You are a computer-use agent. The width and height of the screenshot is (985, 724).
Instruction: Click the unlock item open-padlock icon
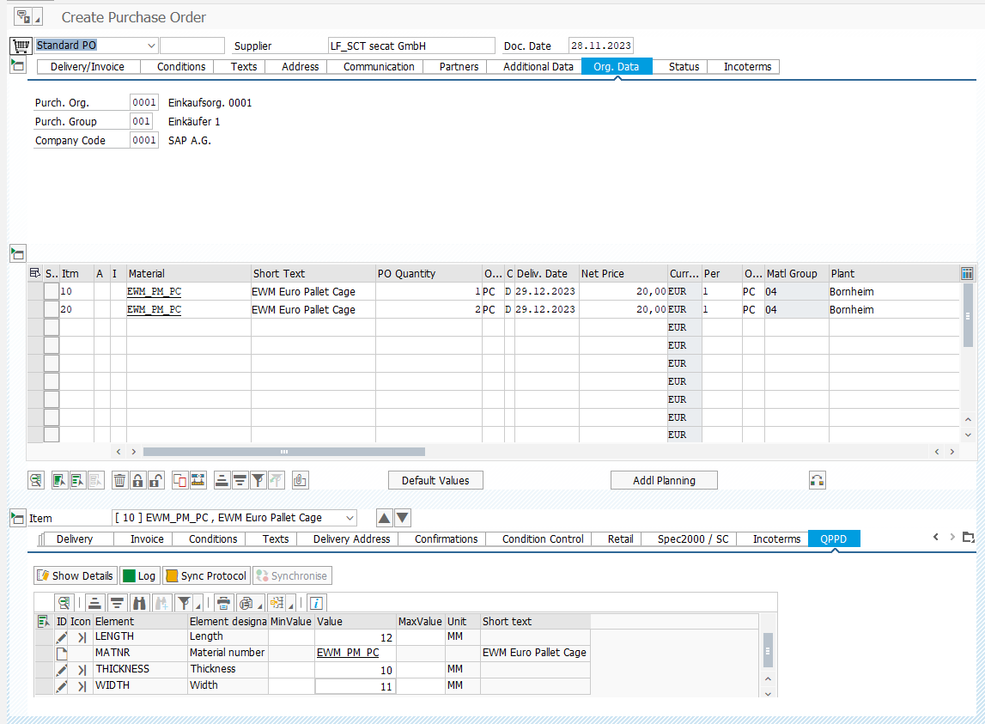[x=155, y=480]
